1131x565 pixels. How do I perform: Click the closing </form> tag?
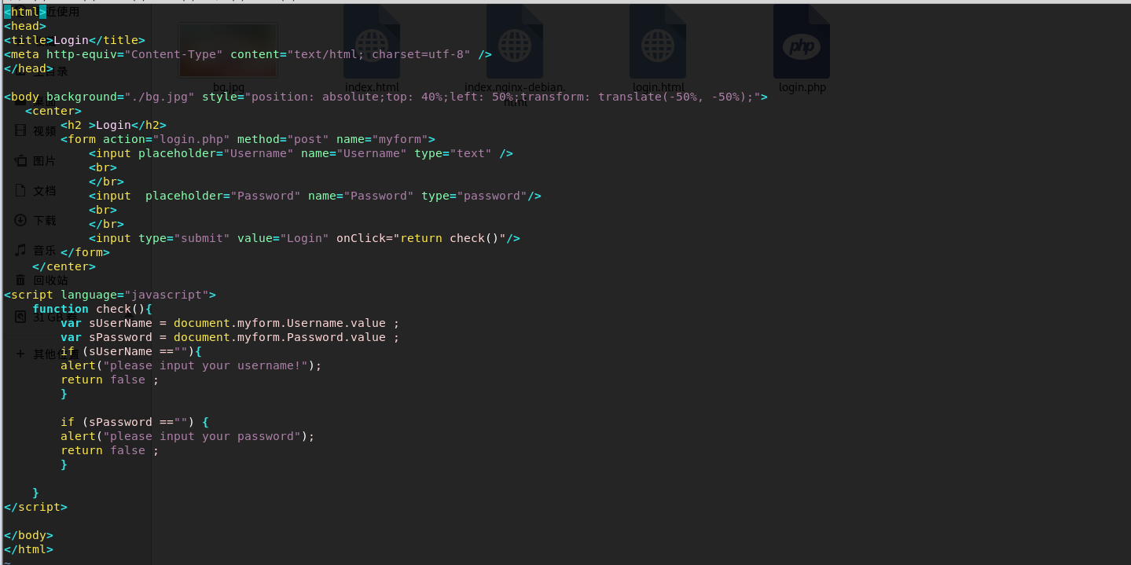(85, 252)
